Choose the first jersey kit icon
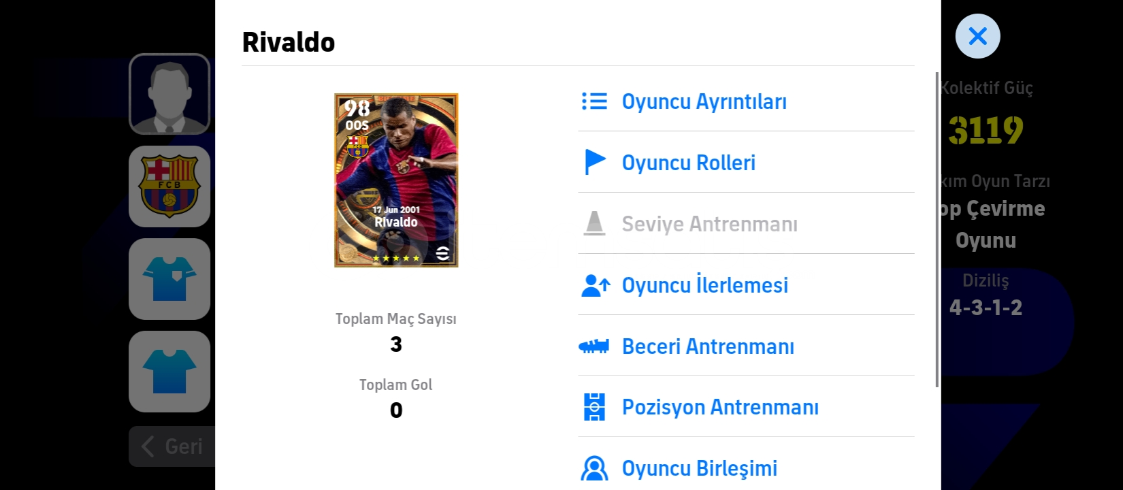This screenshot has height=490, width=1123. click(169, 279)
